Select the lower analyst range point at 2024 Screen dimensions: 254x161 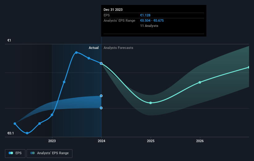[101, 108]
